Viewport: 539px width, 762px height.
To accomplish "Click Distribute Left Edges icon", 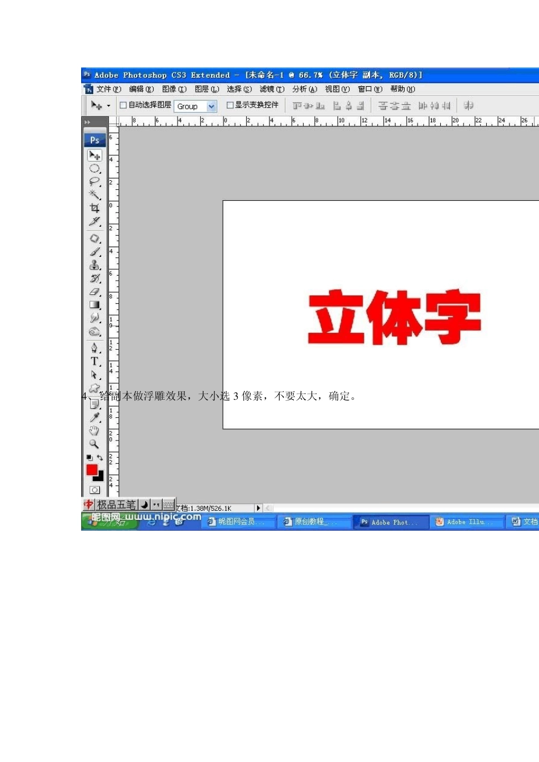I will (x=423, y=105).
